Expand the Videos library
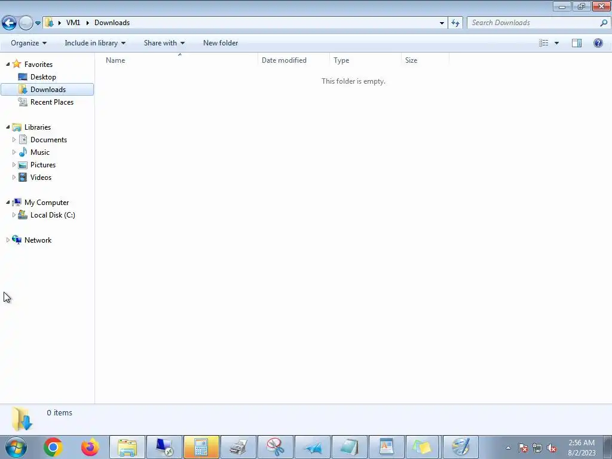Image resolution: width=612 pixels, height=459 pixels. [14, 177]
